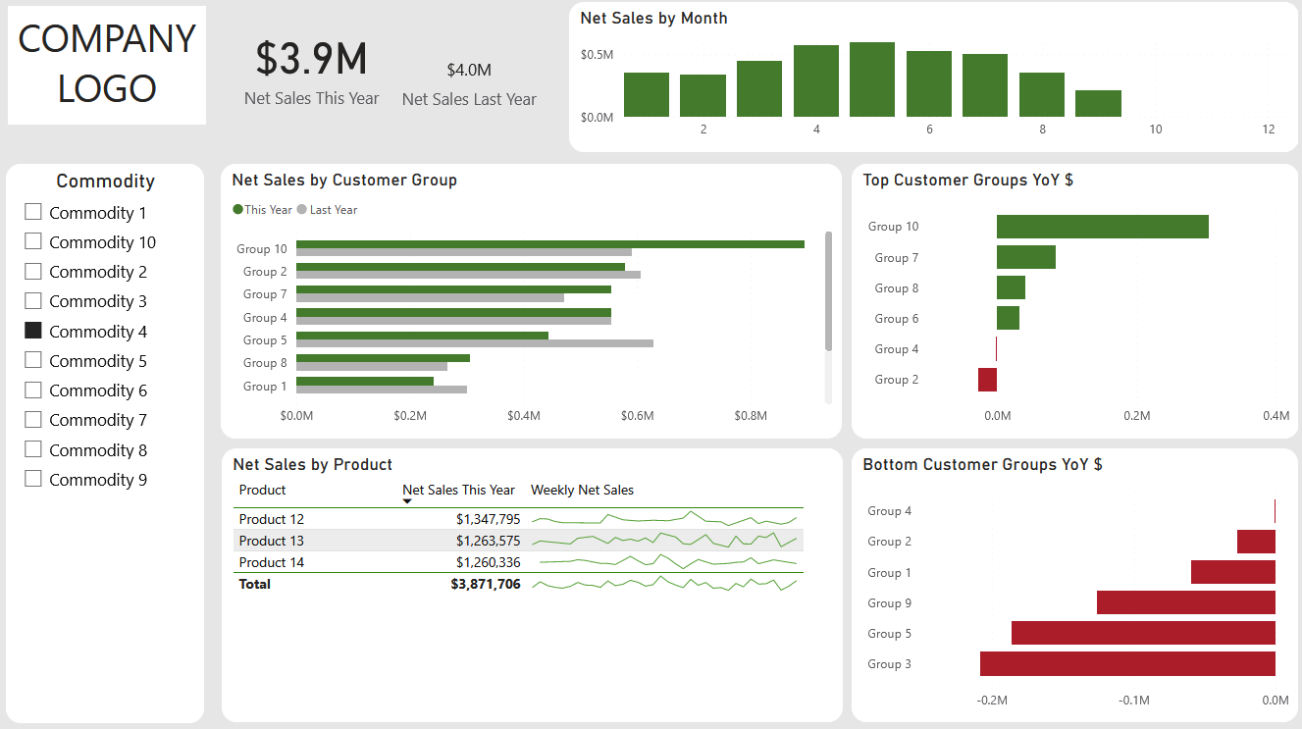Click the Company Logo image
Image resolution: width=1302 pixels, height=729 pixels.
pos(107,65)
